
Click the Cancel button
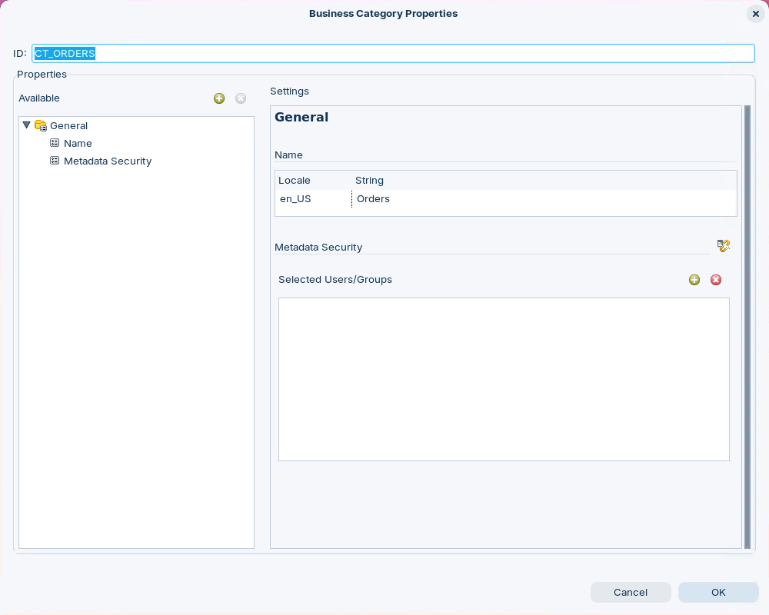(631, 593)
